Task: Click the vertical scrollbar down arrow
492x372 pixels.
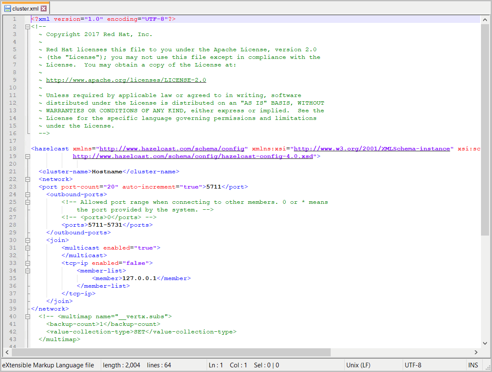Action: click(485, 343)
